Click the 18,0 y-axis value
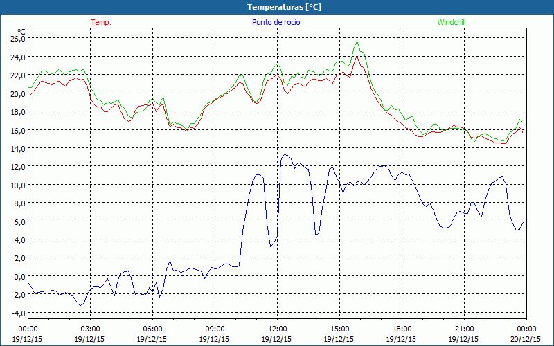The width and height of the screenshot is (554, 346). (18, 112)
